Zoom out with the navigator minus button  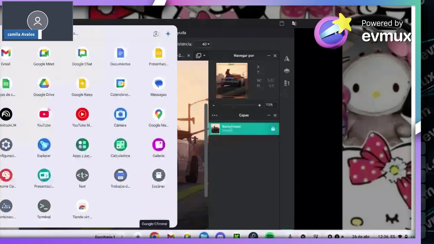[214, 105]
